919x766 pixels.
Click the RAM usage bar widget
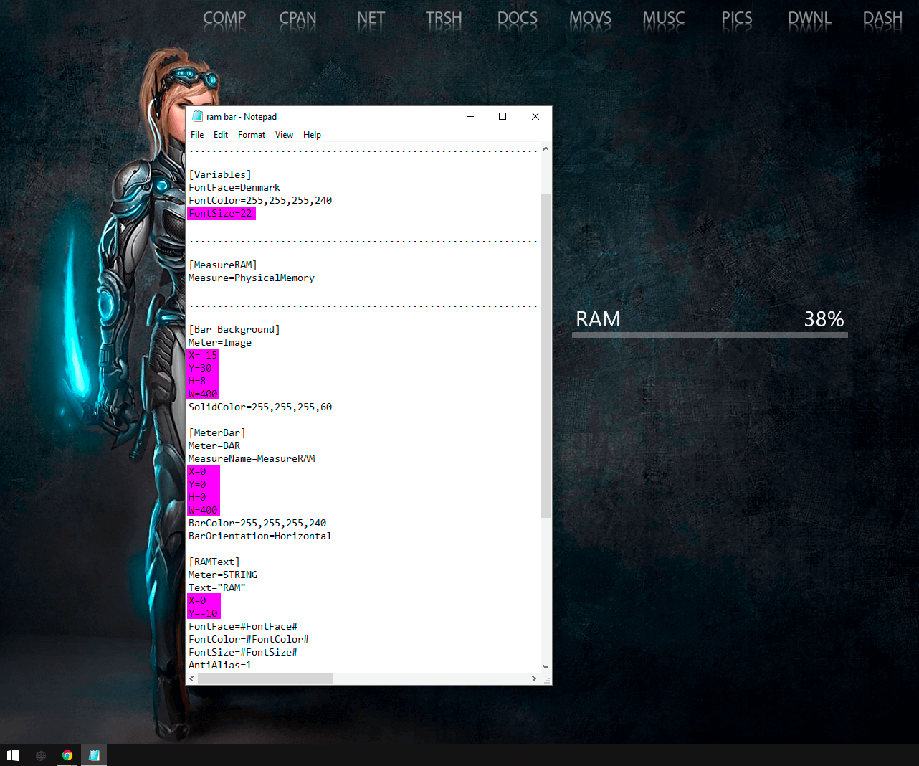(710, 335)
